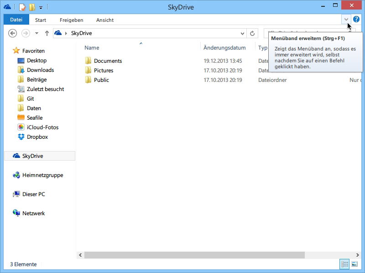Sort by the Name column header
Viewport: 365px width, 273px height.
[x=92, y=48]
